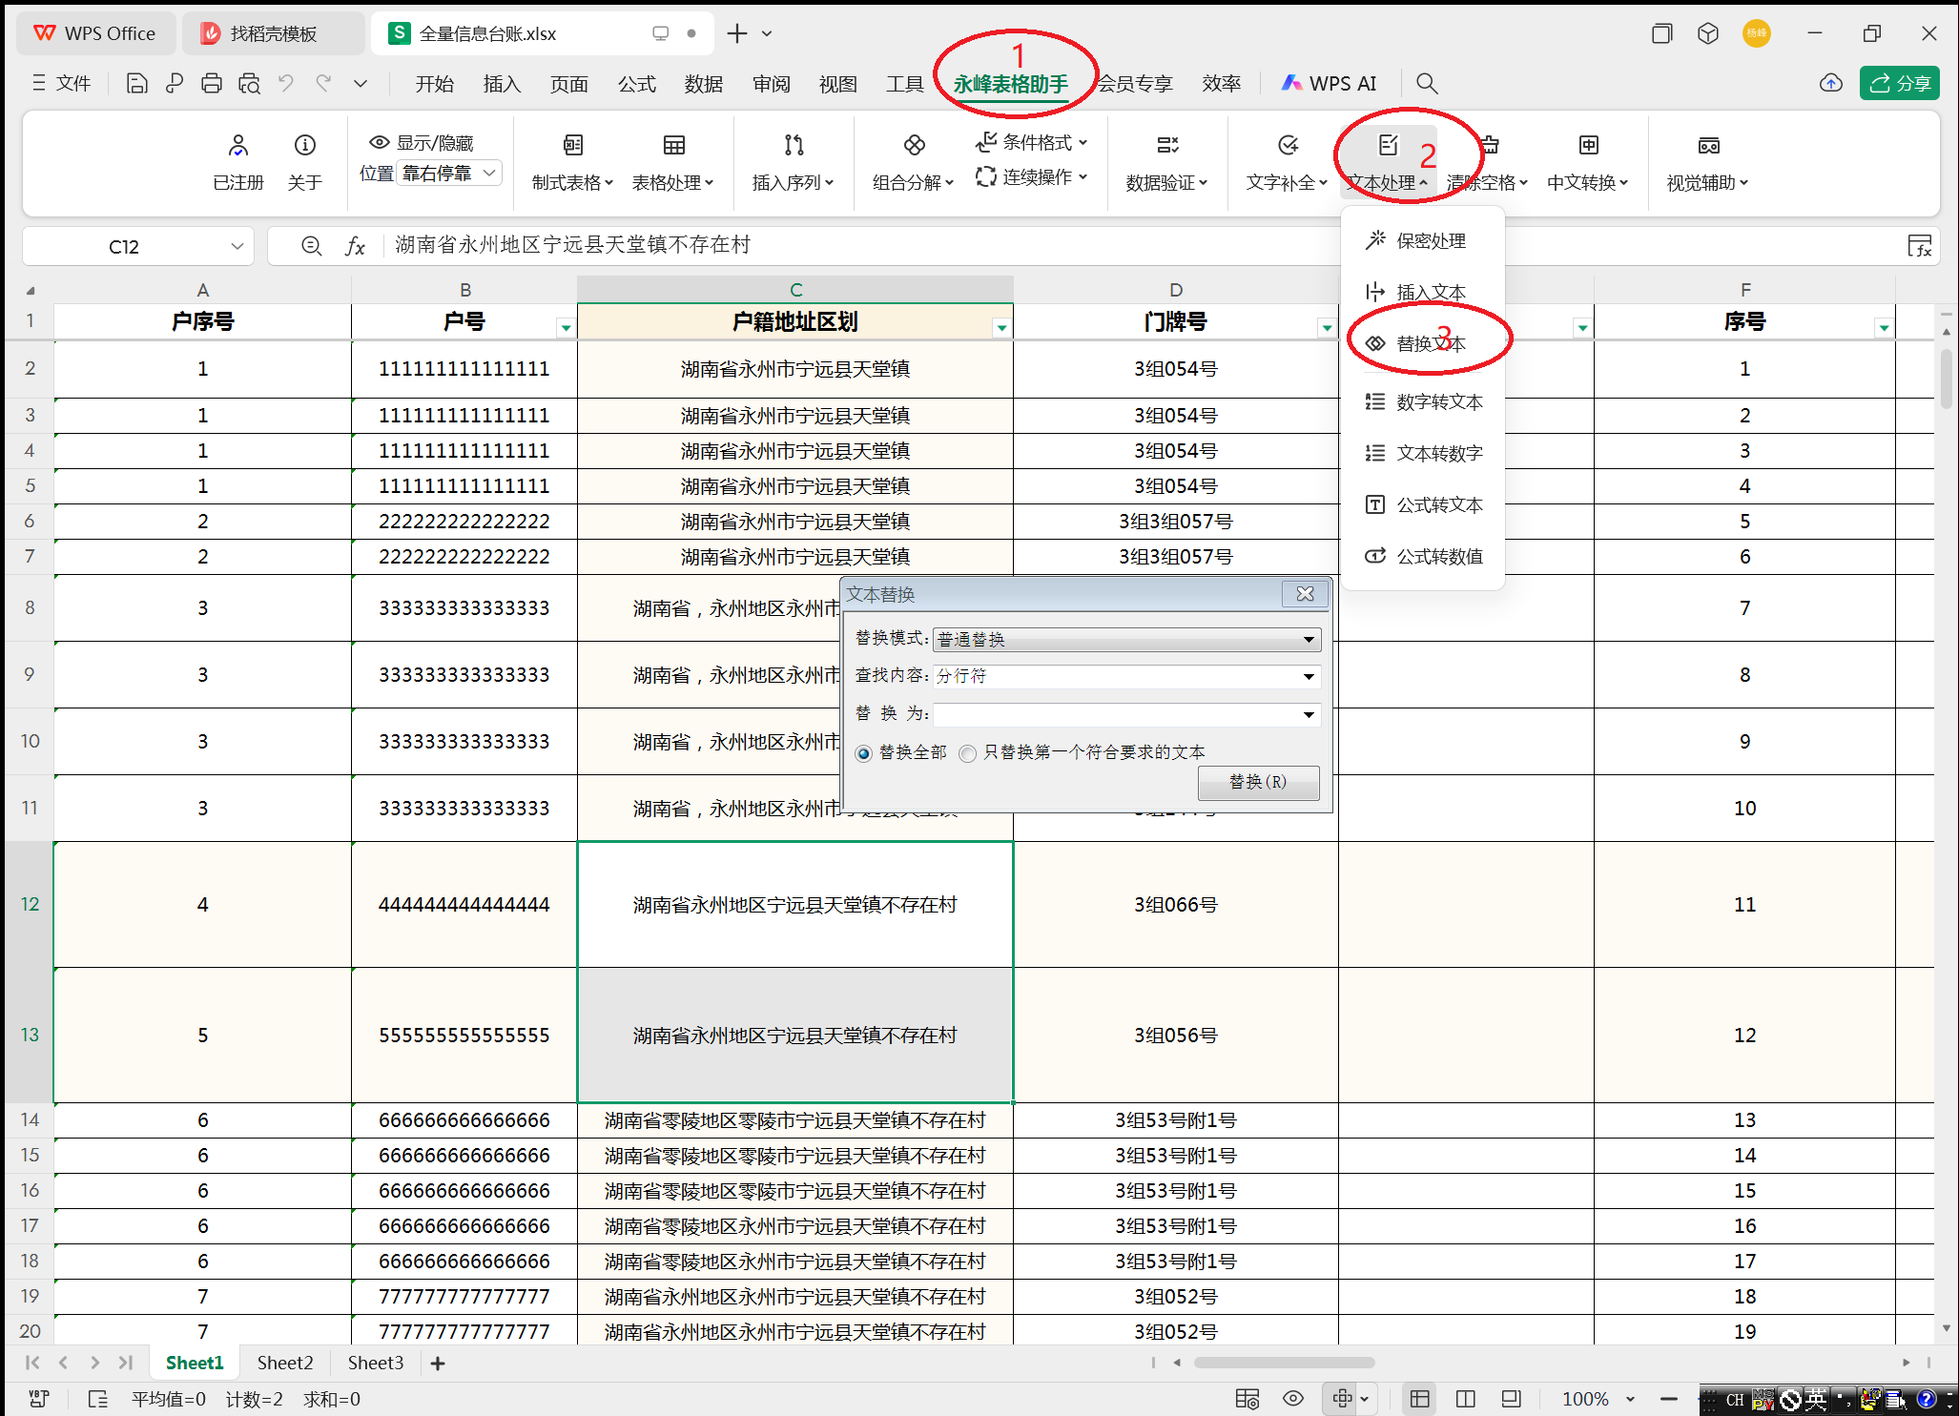
Task: Click the fx insert function icon
Action: point(355,246)
